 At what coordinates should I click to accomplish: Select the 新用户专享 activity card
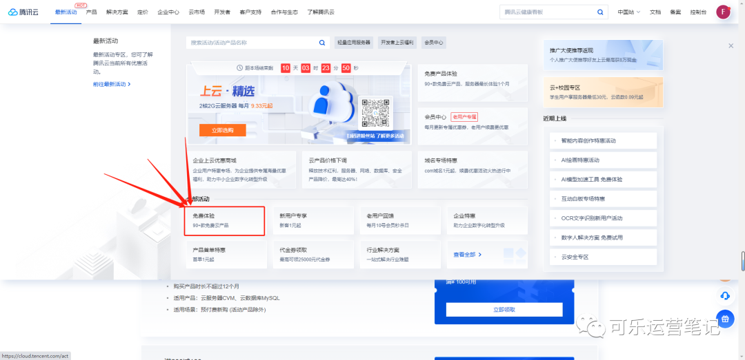(x=314, y=220)
